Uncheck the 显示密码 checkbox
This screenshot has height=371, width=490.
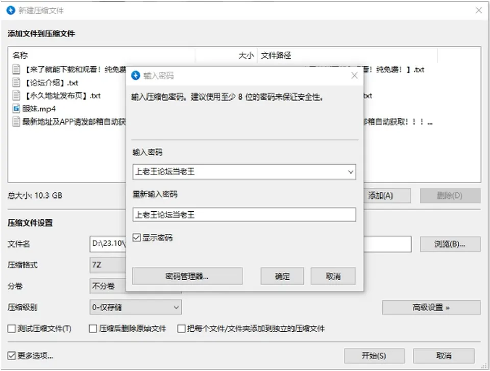(x=137, y=237)
